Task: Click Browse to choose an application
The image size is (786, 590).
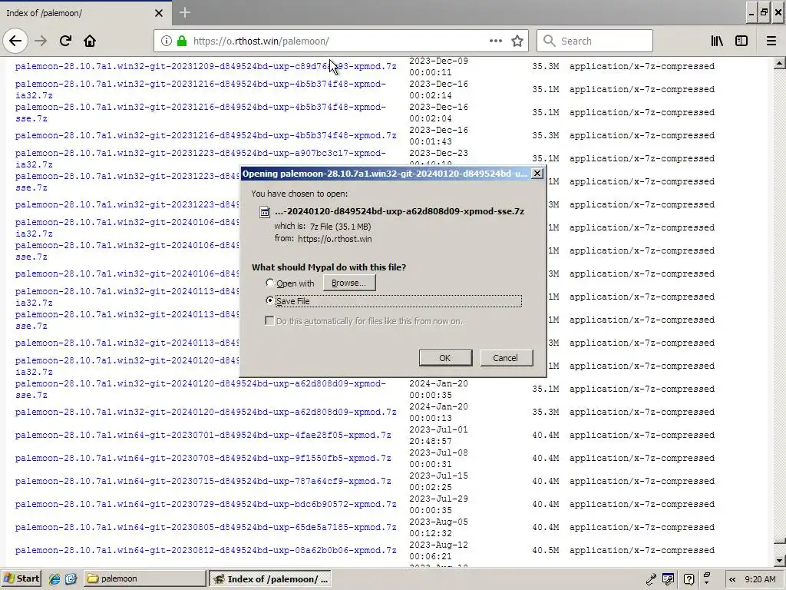Action: [349, 283]
